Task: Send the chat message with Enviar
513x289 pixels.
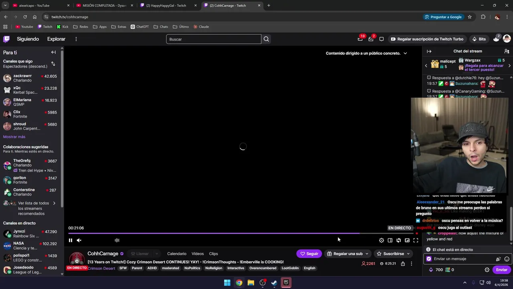Action: click(x=501, y=270)
